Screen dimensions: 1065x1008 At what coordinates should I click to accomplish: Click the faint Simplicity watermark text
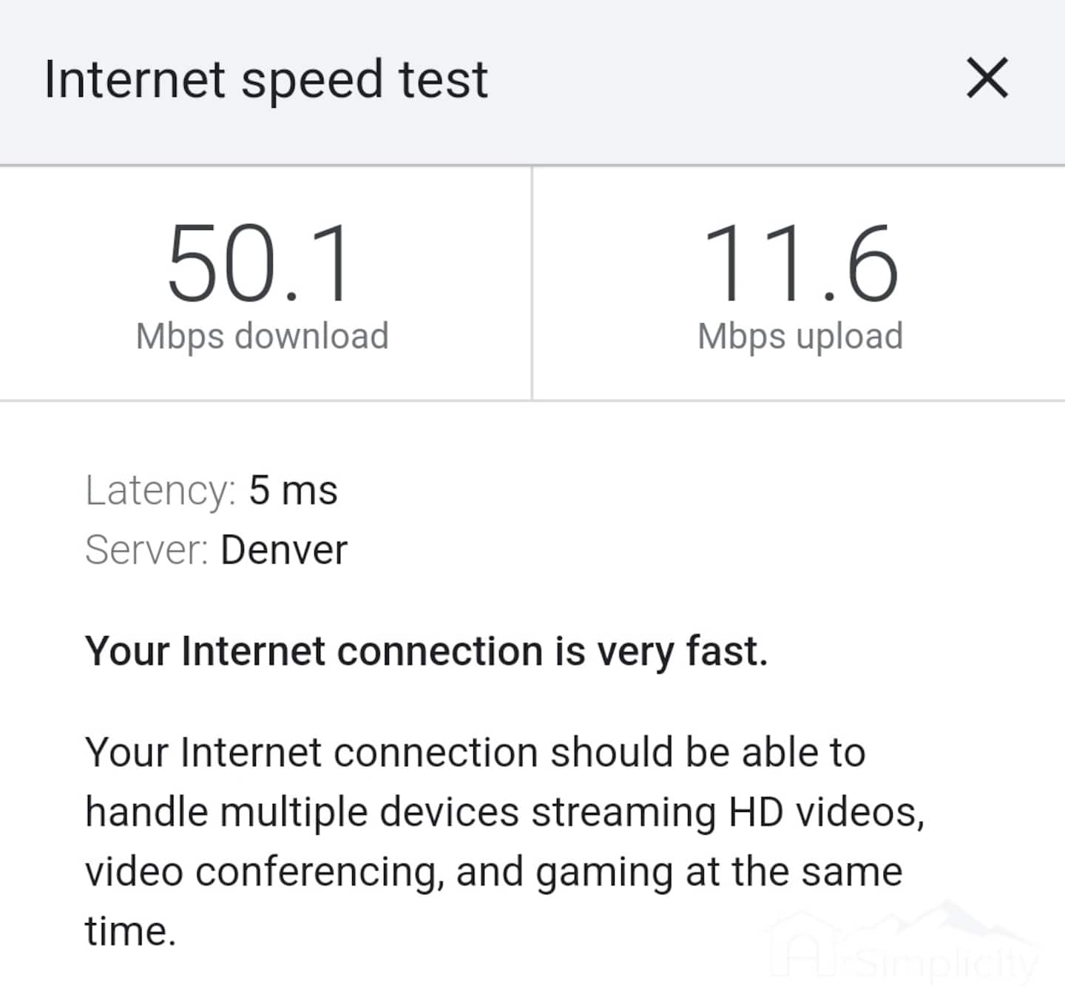[x=947, y=964]
